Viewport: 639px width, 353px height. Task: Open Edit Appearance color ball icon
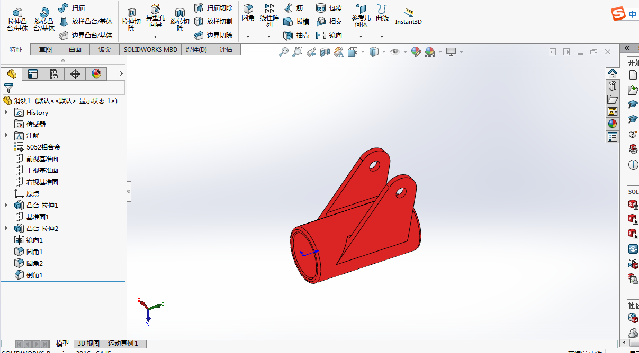point(416,52)
